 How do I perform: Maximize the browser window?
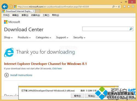coord(126,2)
